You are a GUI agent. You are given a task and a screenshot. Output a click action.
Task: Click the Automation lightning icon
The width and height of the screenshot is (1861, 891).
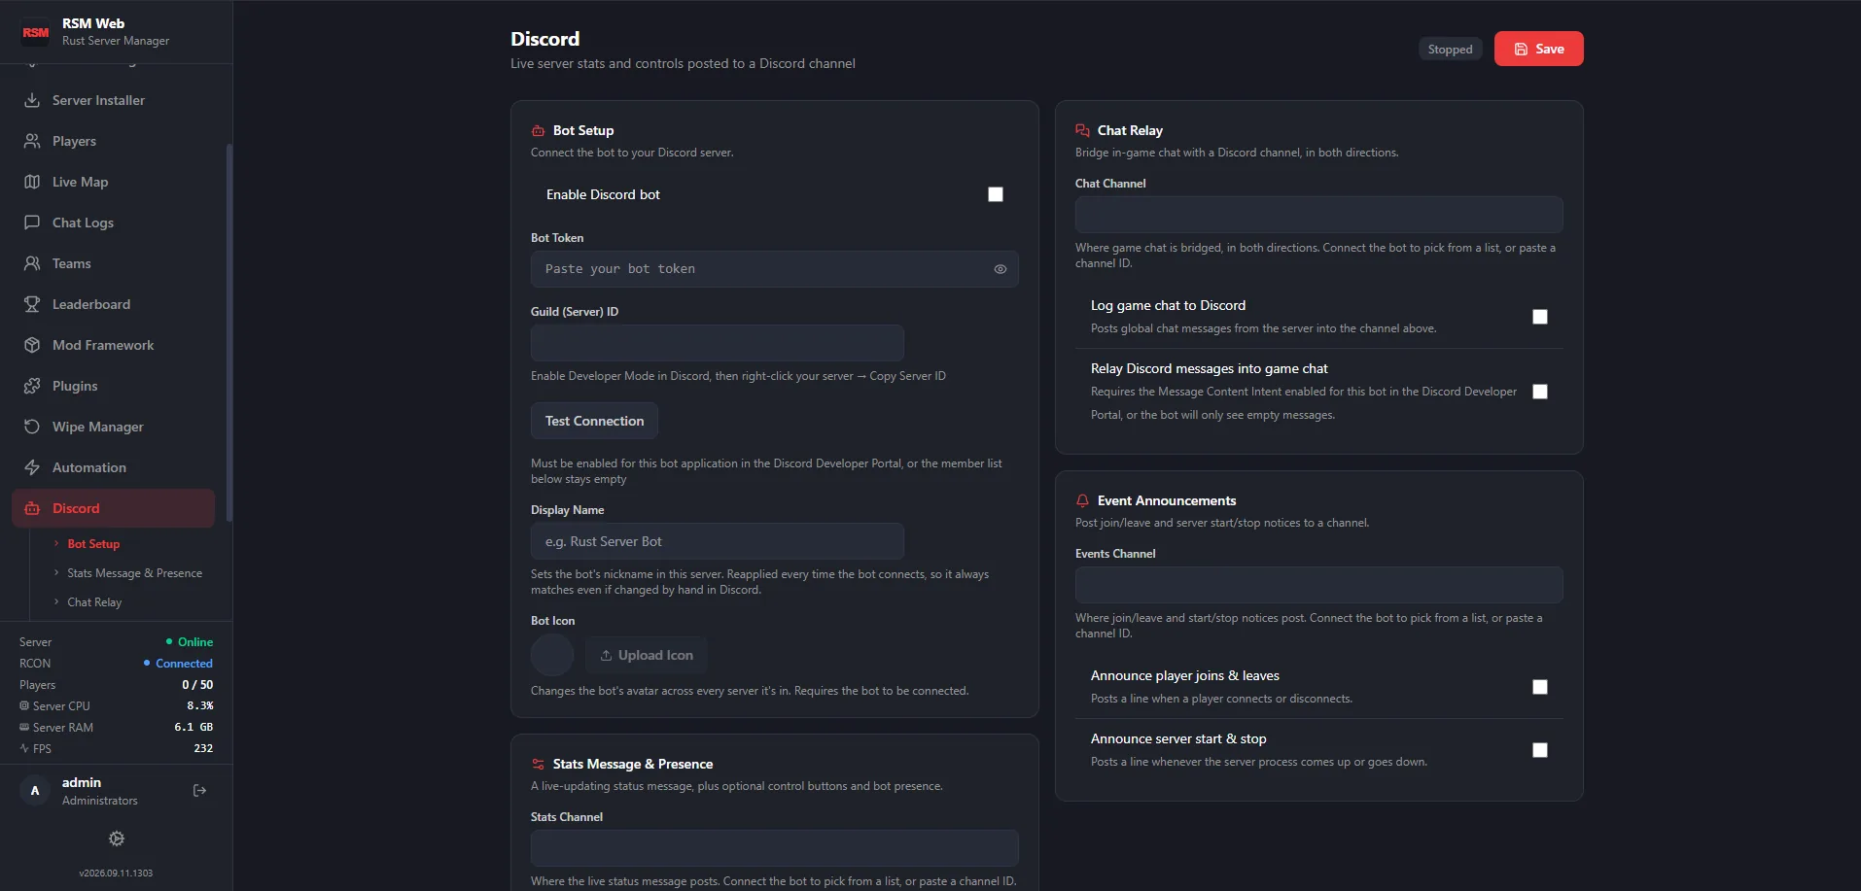(x=32, y=467)
